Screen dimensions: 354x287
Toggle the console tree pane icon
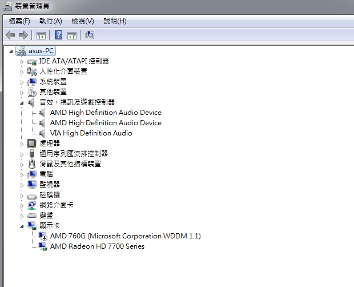coord(41,35)
